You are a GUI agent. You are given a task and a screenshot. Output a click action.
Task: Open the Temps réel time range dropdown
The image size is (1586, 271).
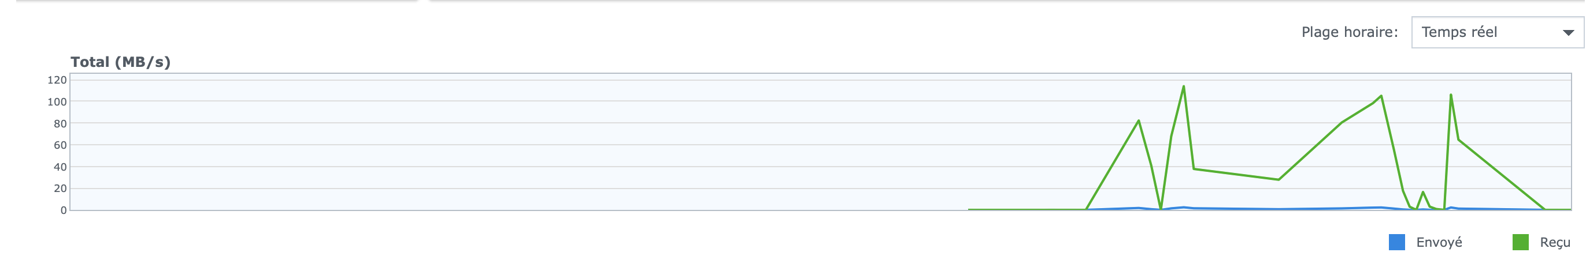tap(1498, 32)
